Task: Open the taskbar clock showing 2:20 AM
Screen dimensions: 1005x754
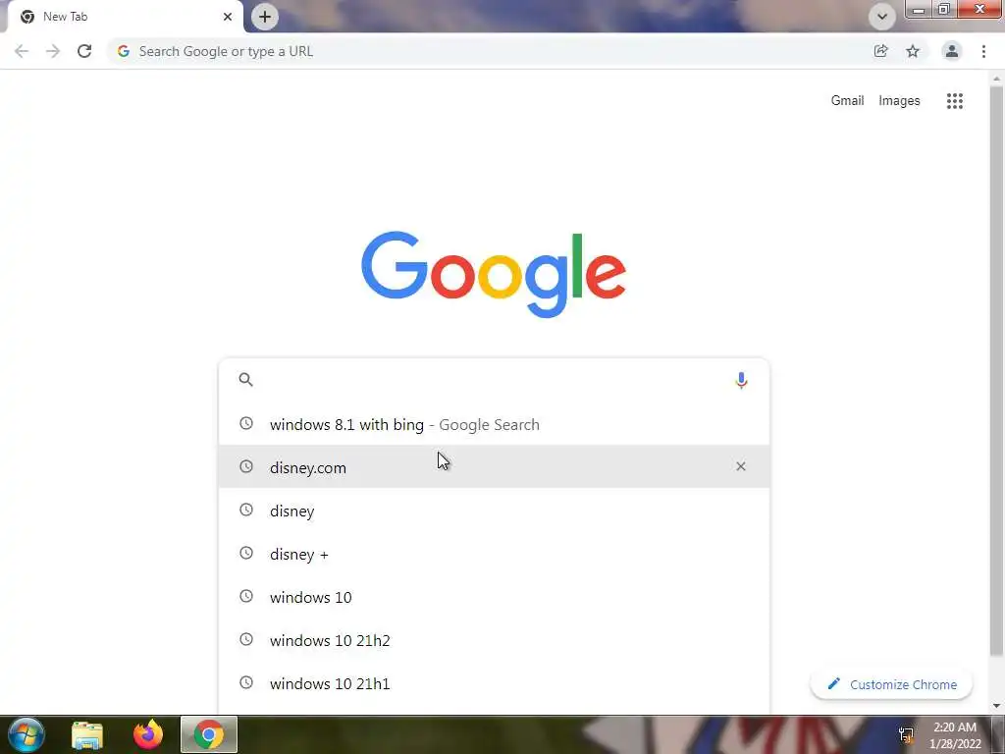Action: pos(955,735)
